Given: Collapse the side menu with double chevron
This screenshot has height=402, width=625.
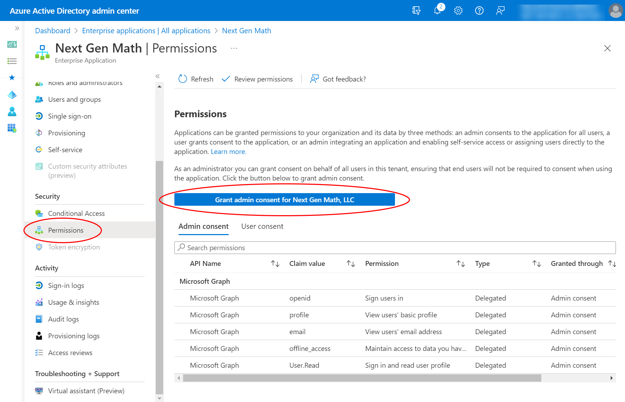Looking at the screenshot, I should tap(158, 76).
